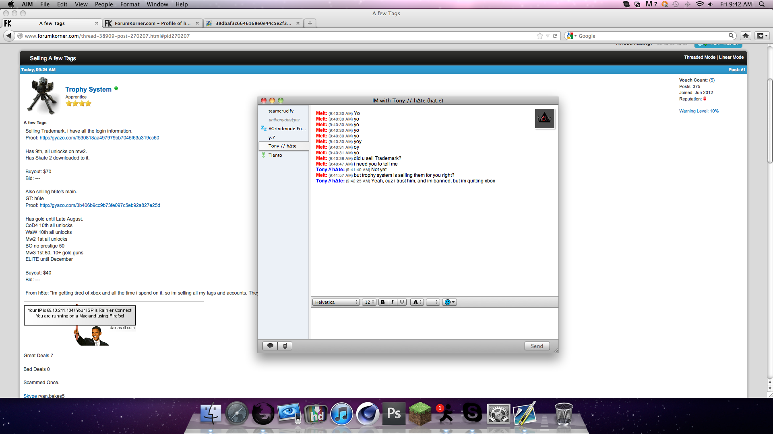
Task: Switch to the ForumKorner Profile browser tab
Action: pos(152,23)
